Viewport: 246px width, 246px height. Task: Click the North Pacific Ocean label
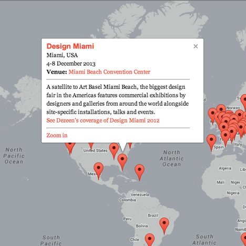click(14, 156)
